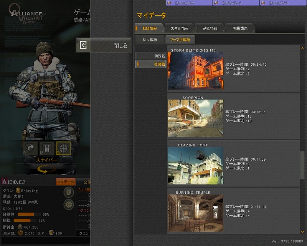Go to the 挑戦課題 tab
Viewport: 307px width, 246px height.
[x=241, y=28]
